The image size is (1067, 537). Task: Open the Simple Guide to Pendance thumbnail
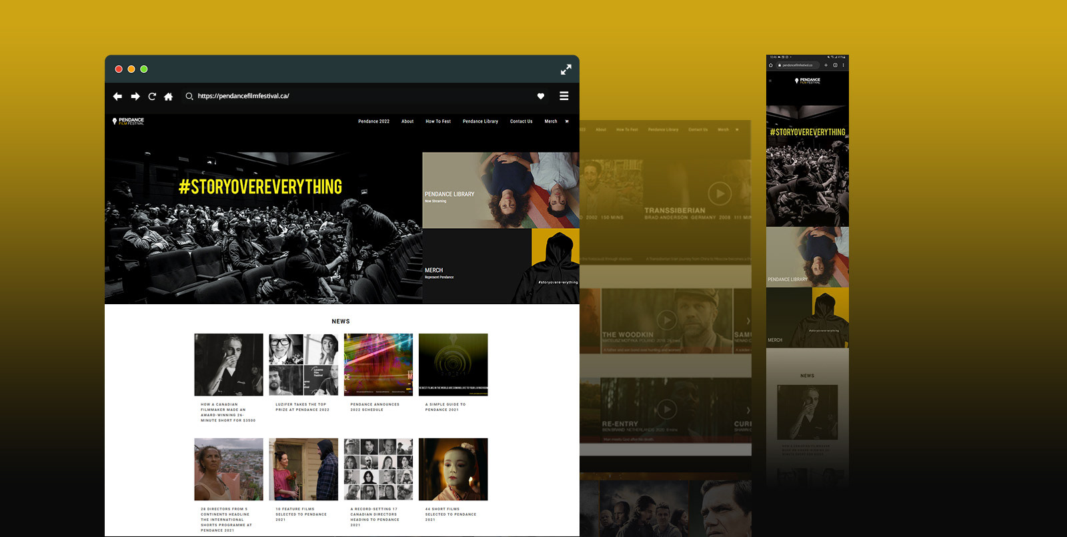(x=453, y=365)
